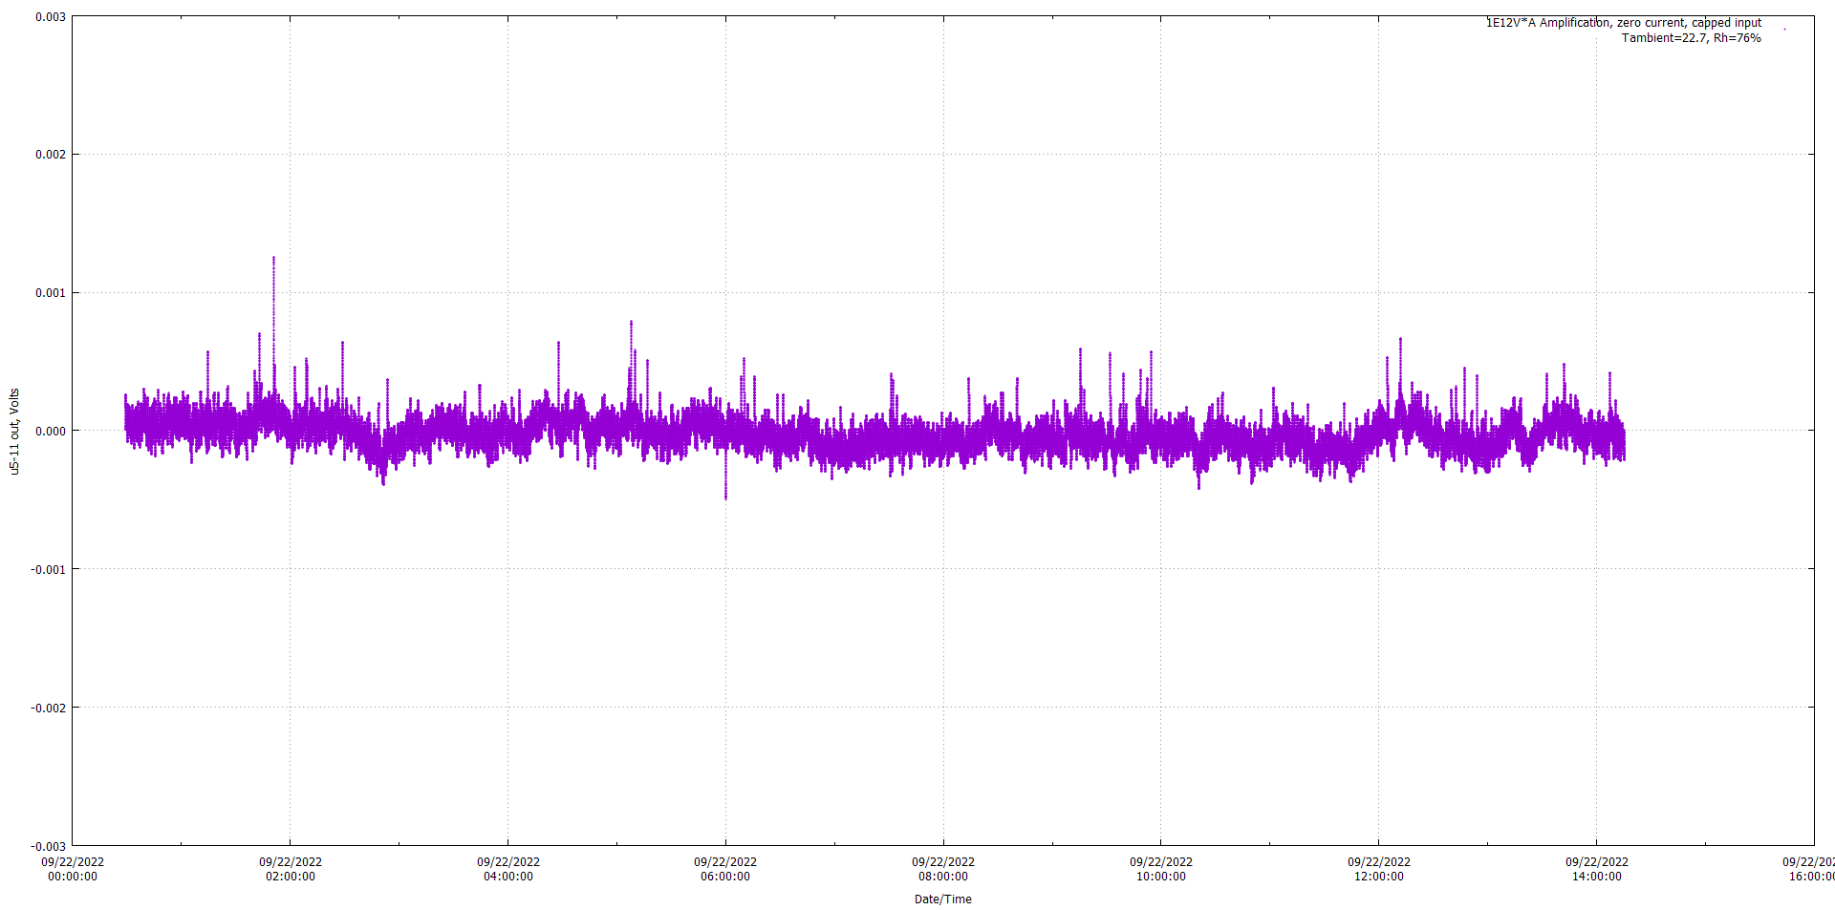The width and height of the screenshot is (1835, 910).
Task: Click the -0.003 y-axis label
Action: (49, 846)
